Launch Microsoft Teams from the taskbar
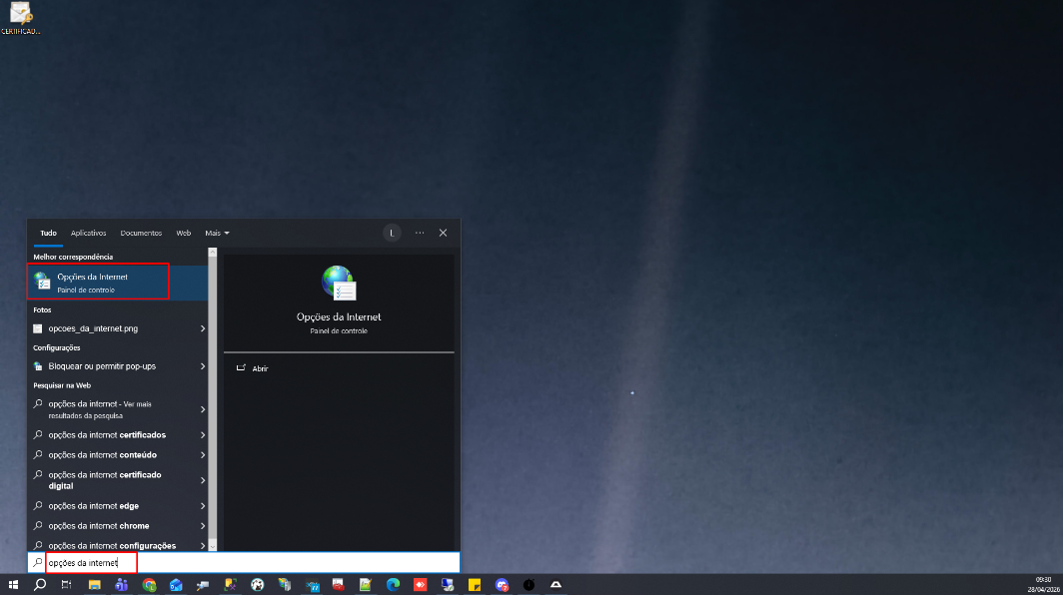The width and height of the screenshot is (1063, 596). (x=121, y=584)
